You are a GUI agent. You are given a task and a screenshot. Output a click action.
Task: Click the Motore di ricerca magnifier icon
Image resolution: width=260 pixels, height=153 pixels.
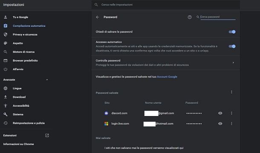(6, 52)
